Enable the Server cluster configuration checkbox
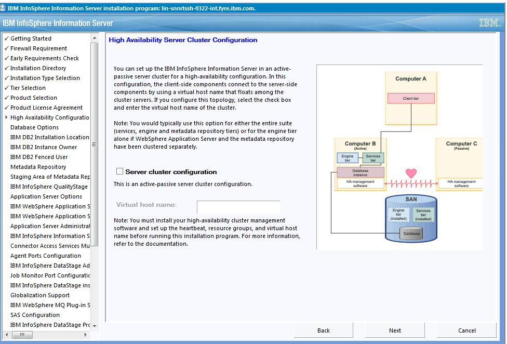The width and height of the screenshot is (507, 344). point(119,171)
